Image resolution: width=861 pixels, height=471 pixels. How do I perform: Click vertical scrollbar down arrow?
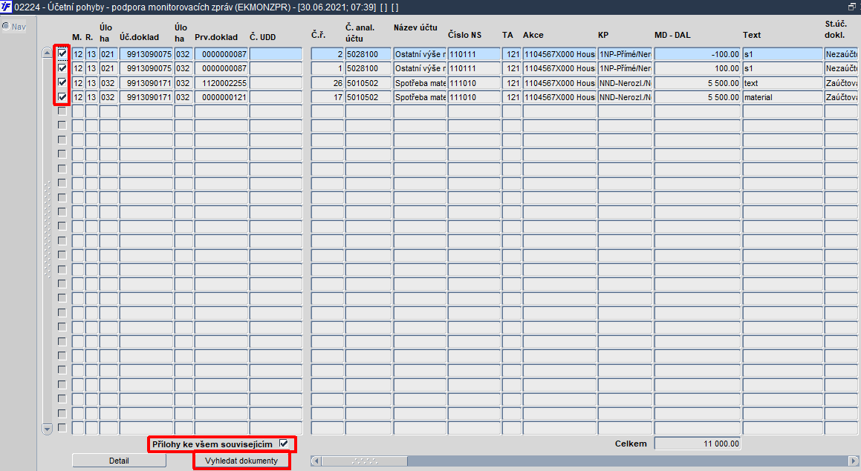tap(48, 429)
